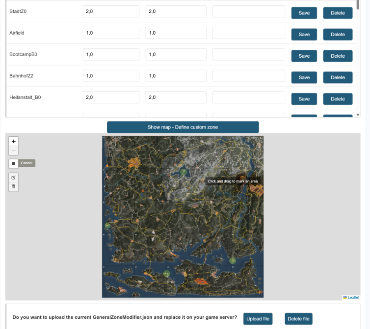Save the BahnhofZ2 zone settings
This screenshot has height=329, width=370.
coord(304,77)
